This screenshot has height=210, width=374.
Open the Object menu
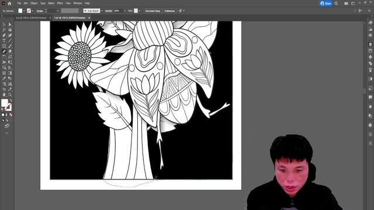(34, 3)
